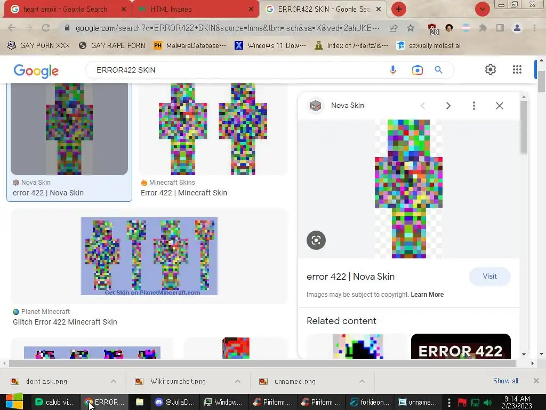Open first Piriform taskbar window
Screen dimensions: 546x410
point(272,402)
